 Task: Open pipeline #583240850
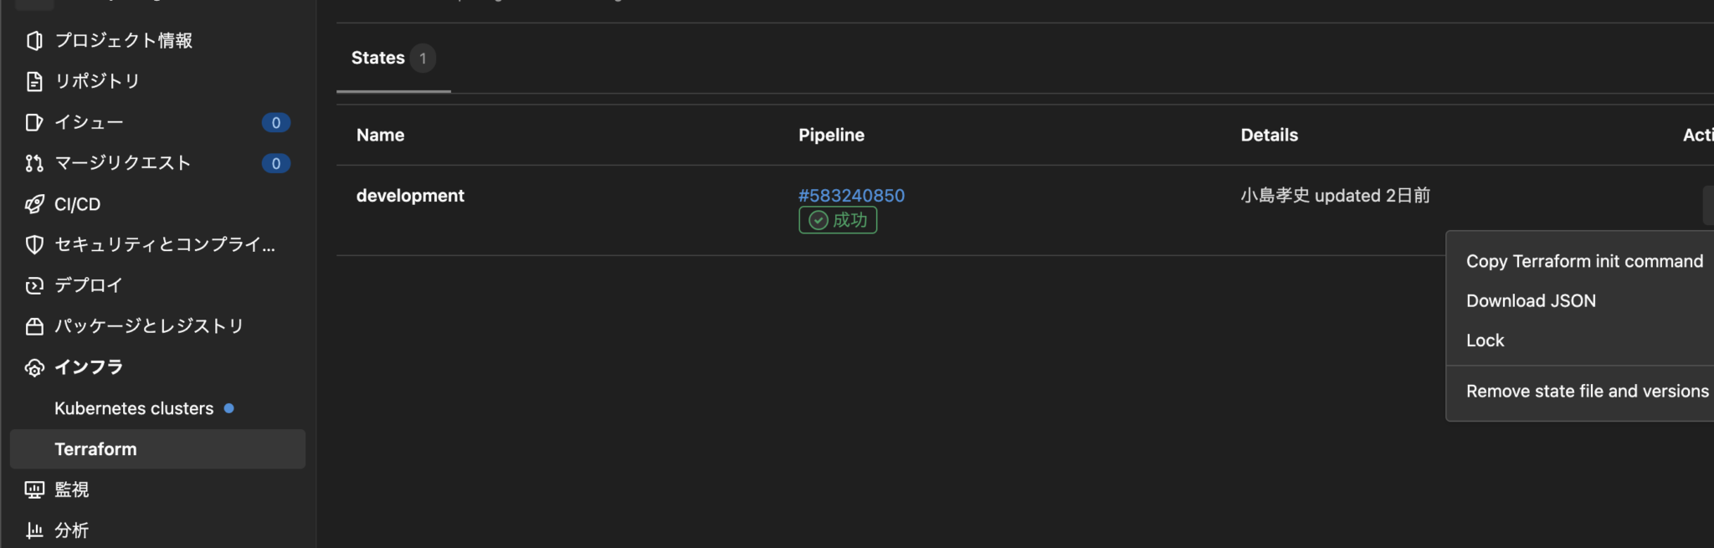point(852,195)
